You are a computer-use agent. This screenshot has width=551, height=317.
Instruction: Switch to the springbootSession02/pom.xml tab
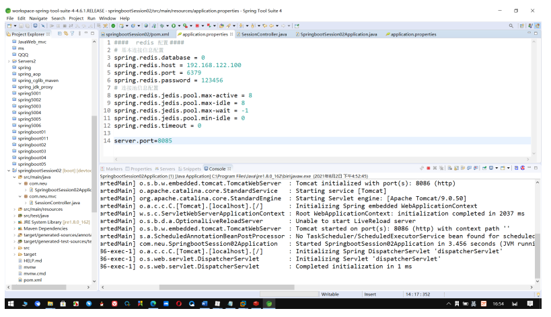[135, 34]
